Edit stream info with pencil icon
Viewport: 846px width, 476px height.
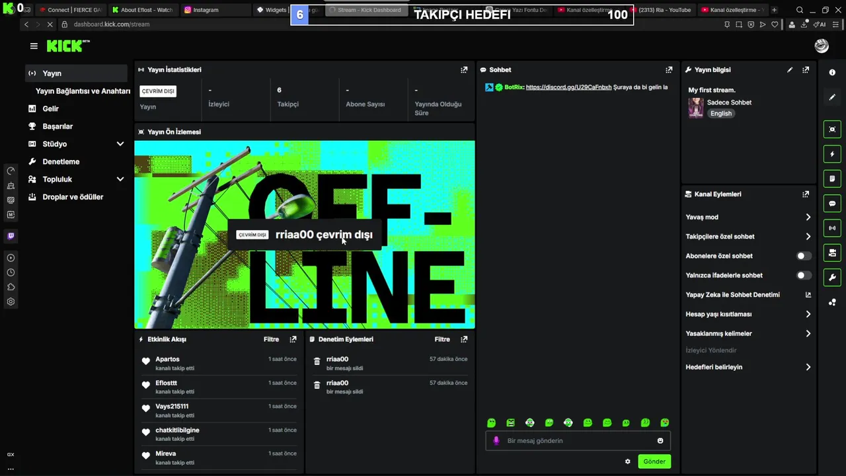pyautogui.click(x=790, y=69)
